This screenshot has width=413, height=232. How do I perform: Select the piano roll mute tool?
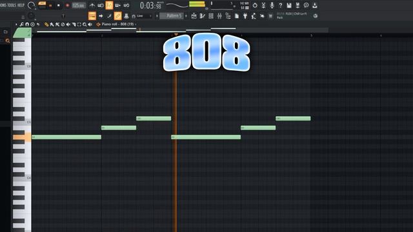pyautogui.click(x=68, y=24)
